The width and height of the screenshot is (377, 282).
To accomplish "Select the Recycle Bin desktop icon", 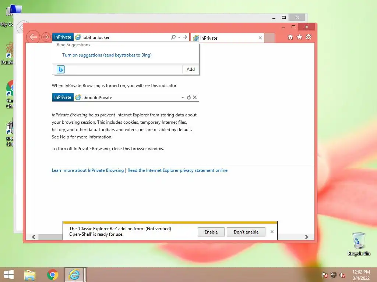I will 359,244.
